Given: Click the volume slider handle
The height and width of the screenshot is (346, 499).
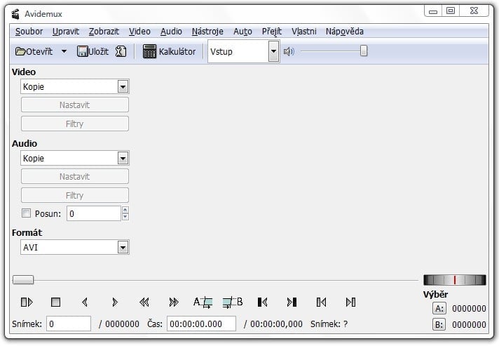Looking at the screenshot, I should point(364,51).
